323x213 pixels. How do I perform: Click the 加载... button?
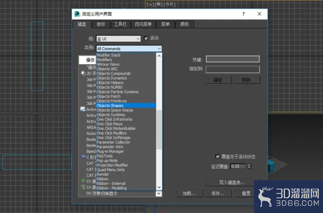[190, 193]
